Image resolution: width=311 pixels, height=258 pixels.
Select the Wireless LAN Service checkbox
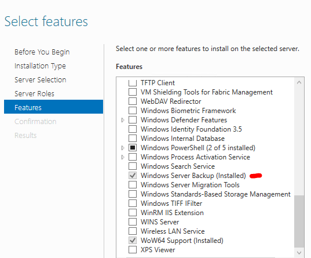(133, 231)
